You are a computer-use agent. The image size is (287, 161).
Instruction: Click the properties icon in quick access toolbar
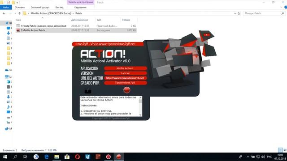point(9,2)
